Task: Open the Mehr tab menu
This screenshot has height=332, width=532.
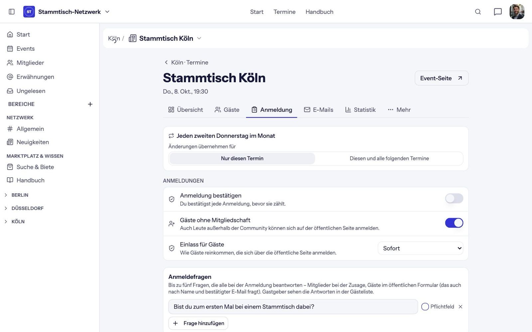Action: coord(399,110)
